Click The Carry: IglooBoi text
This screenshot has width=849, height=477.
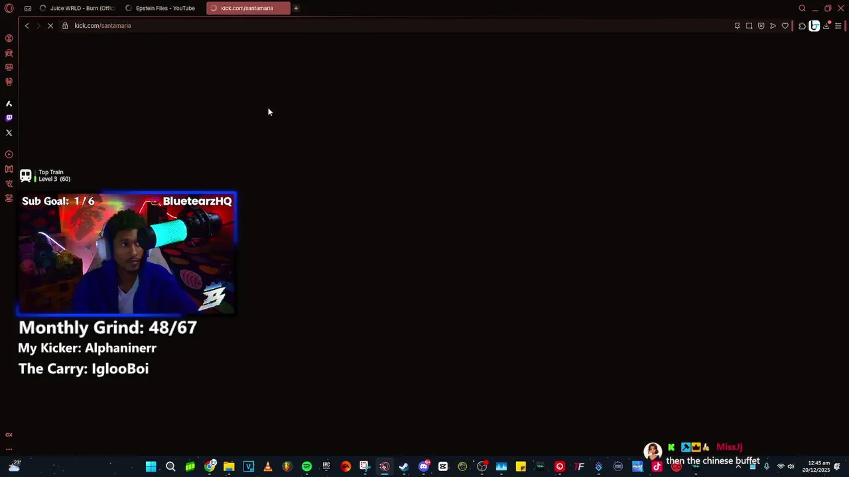click(84, 368)
